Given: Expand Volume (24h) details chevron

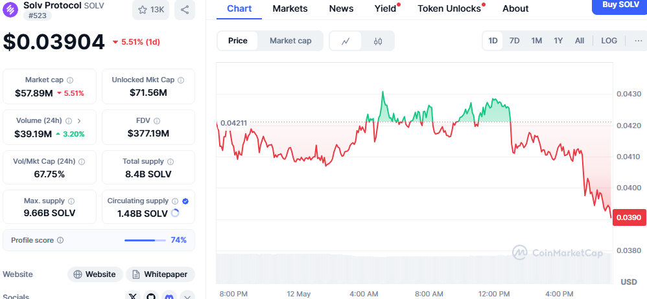Looking at the screenshot, I should [x=79, y=120].
